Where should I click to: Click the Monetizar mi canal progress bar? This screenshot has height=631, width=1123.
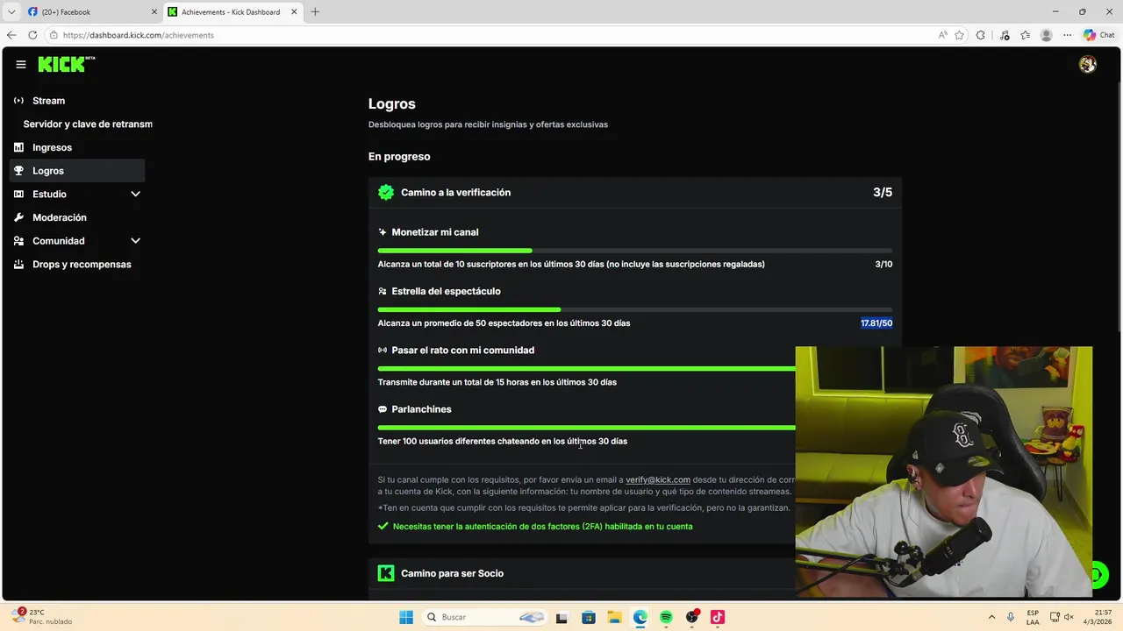click(635, 251)
